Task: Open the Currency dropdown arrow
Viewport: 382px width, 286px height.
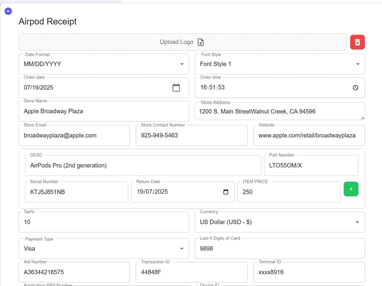Action: click(357, 222)
